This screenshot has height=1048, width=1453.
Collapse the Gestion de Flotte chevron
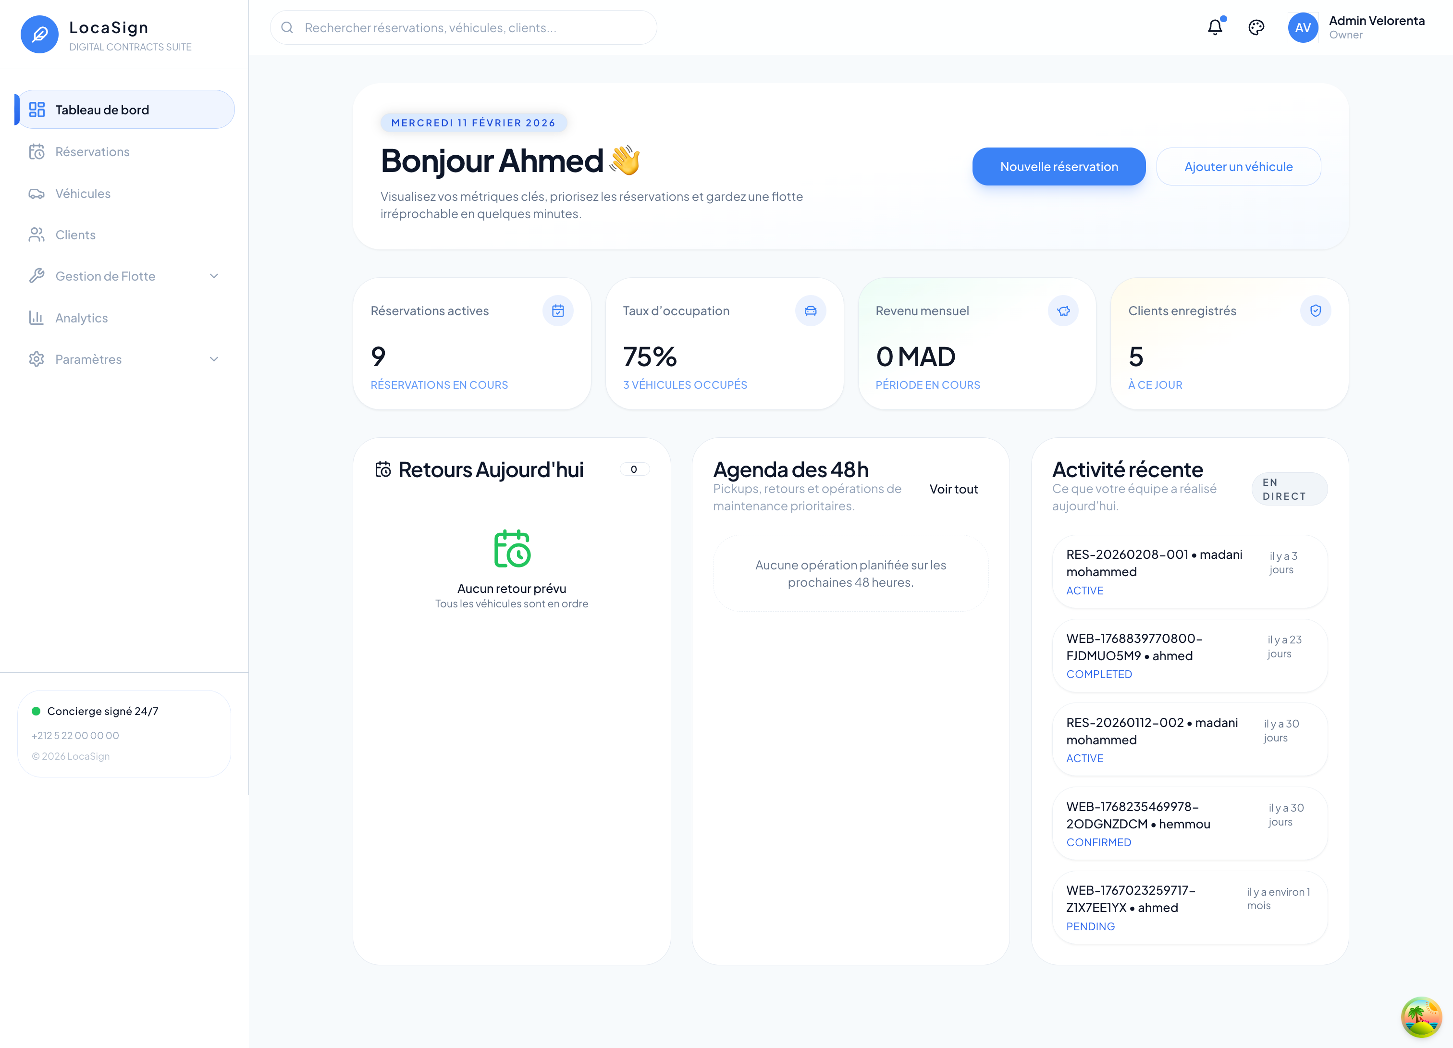click(x=214, y=275)
